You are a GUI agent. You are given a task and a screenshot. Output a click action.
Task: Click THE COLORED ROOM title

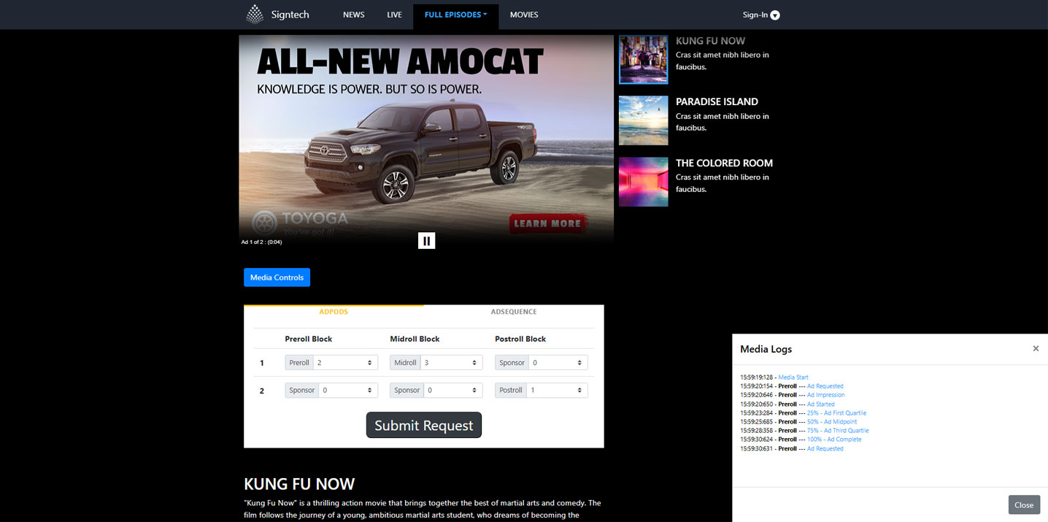724,163
